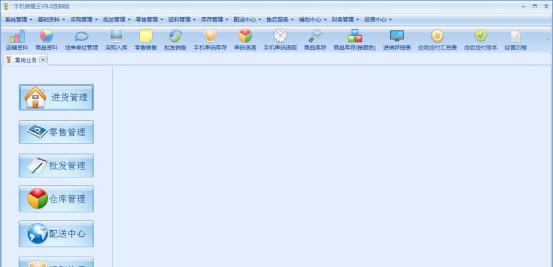Click the 配送中心 sidebar button

[x=57, y=234]
